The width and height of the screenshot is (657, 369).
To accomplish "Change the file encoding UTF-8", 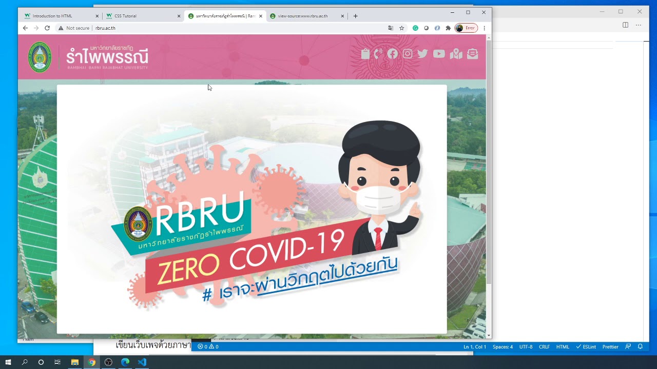I will (x=526, y=347).
